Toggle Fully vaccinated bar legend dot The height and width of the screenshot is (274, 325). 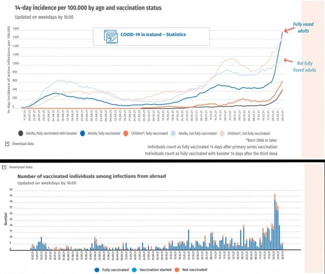tap(97, 270)
